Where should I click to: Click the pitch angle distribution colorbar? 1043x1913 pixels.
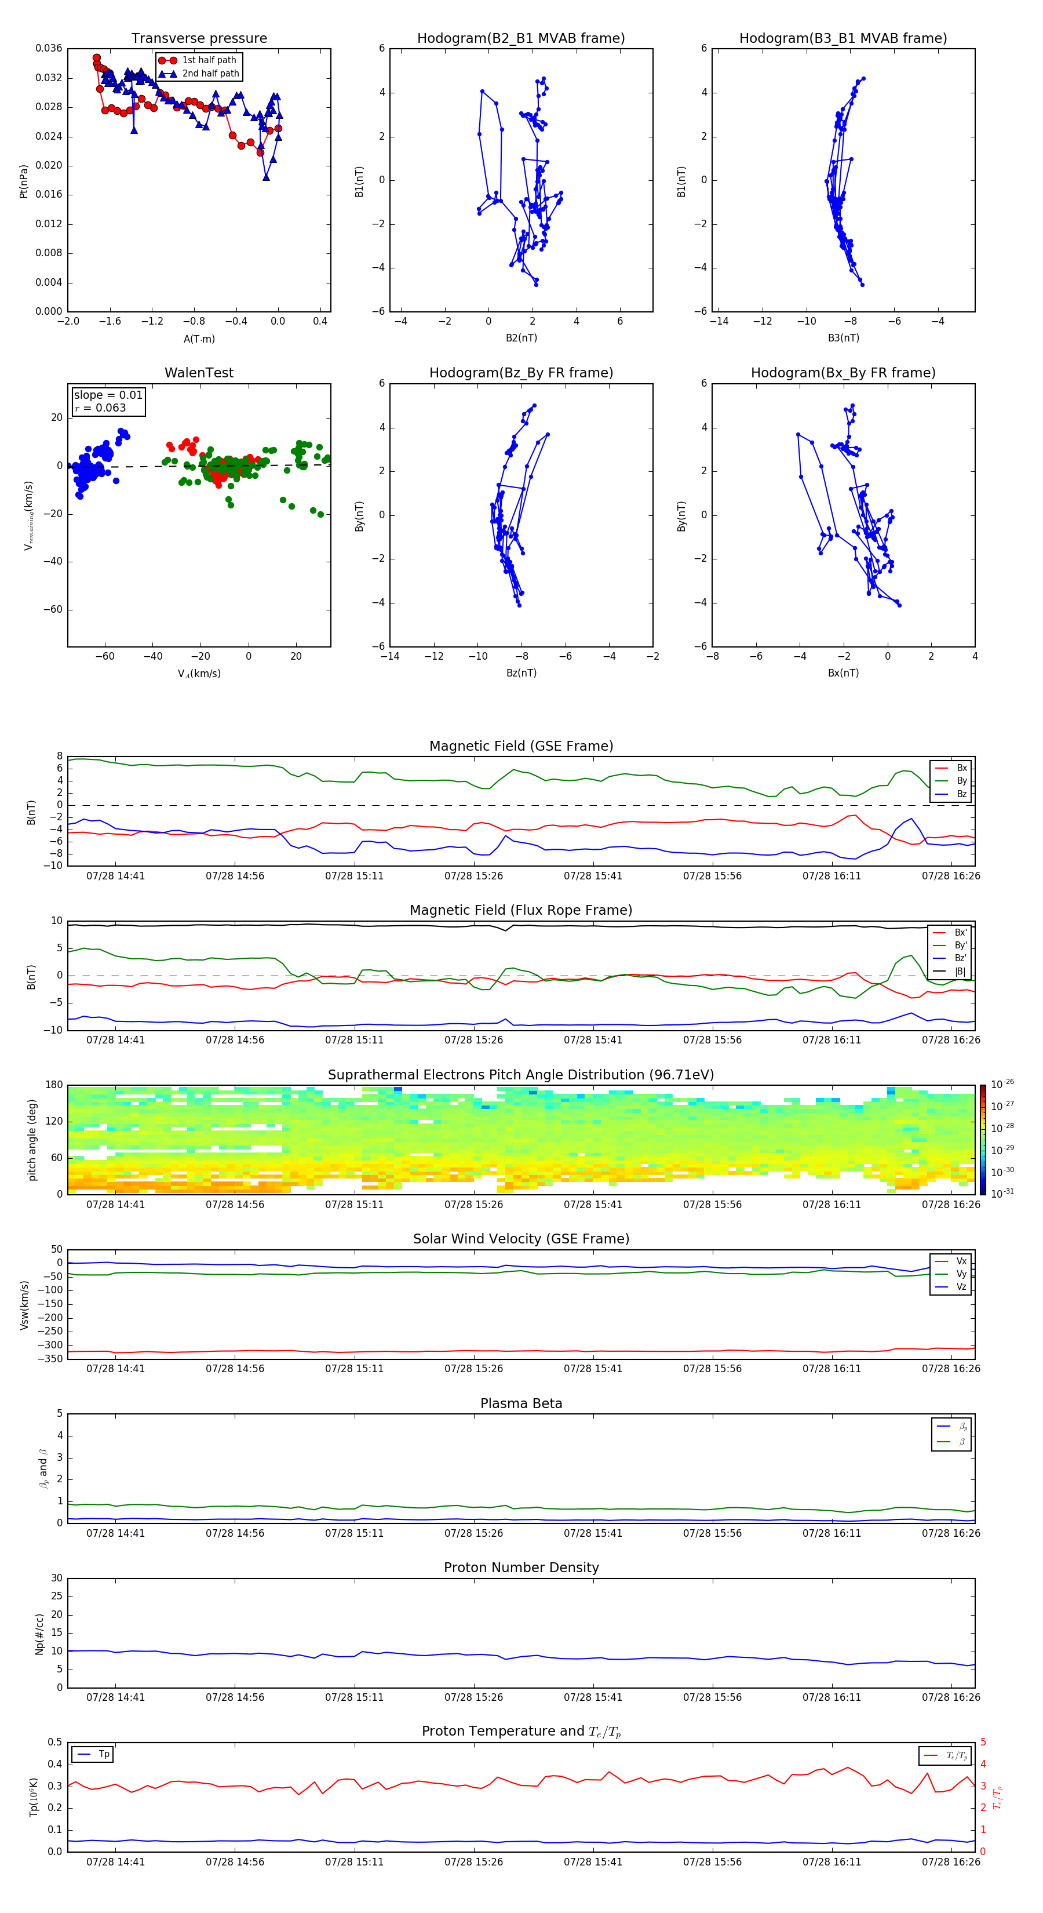tap(983, 1140)
